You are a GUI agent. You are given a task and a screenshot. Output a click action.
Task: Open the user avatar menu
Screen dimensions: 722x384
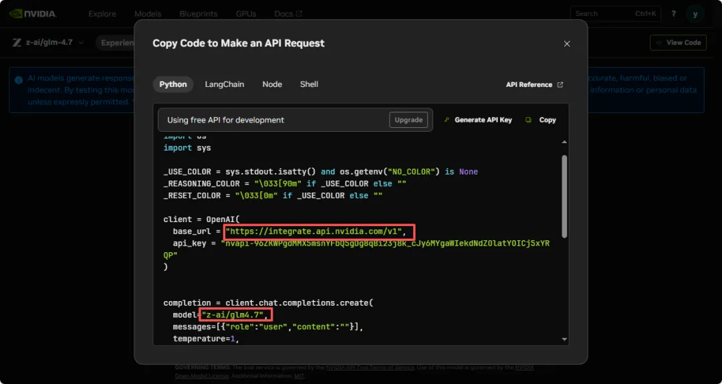tap(695, 14)
